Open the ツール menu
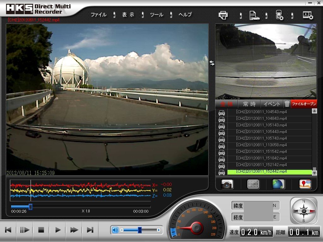Viewport: 323px width, 242px height. pos(157,14)
